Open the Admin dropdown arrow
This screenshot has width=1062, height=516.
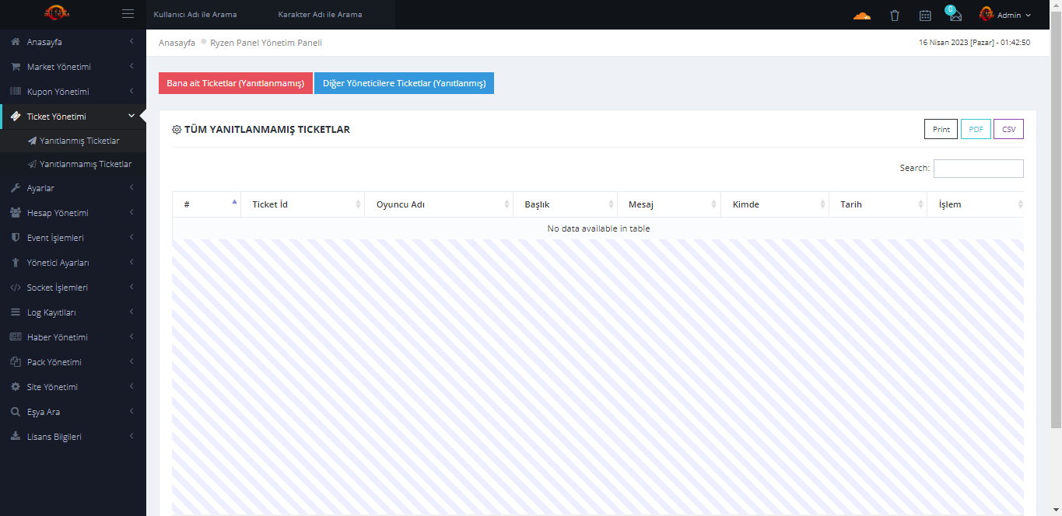pos(1028,15)
